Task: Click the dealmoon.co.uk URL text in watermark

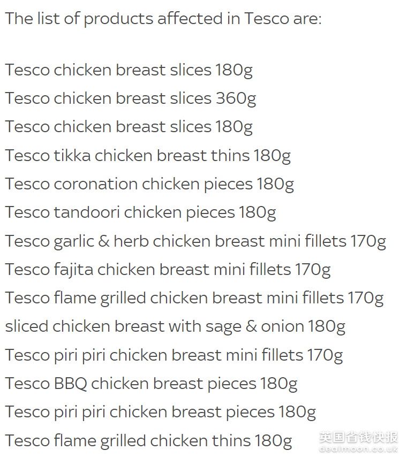Action: (x=358, y=449)
